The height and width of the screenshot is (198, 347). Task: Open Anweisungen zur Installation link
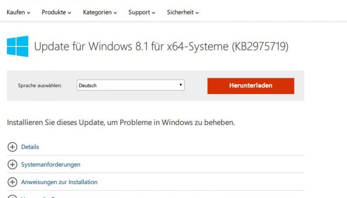click(59, 182)
